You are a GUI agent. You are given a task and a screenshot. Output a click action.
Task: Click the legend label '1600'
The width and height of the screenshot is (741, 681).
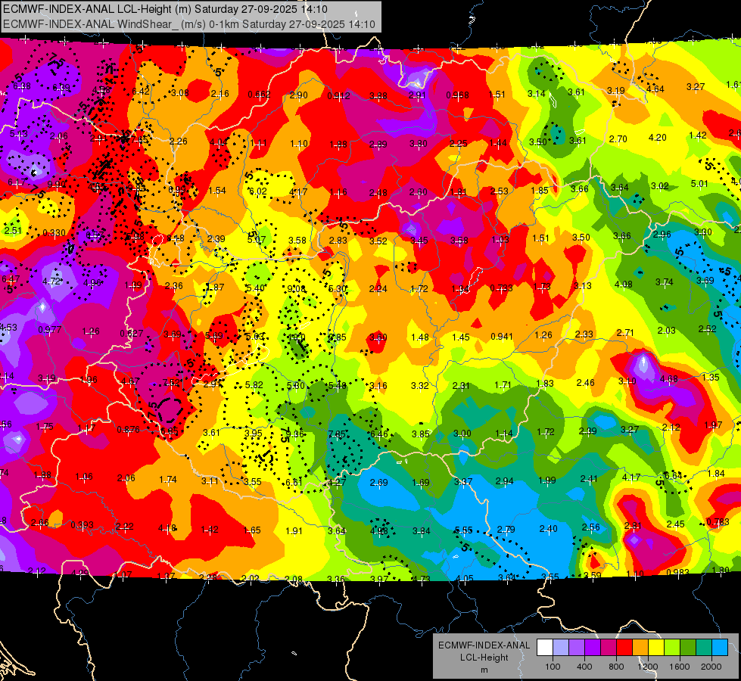coord(679,667)
